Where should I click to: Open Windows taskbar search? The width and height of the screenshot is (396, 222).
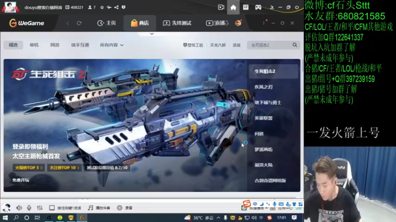(x=16, y=218)
